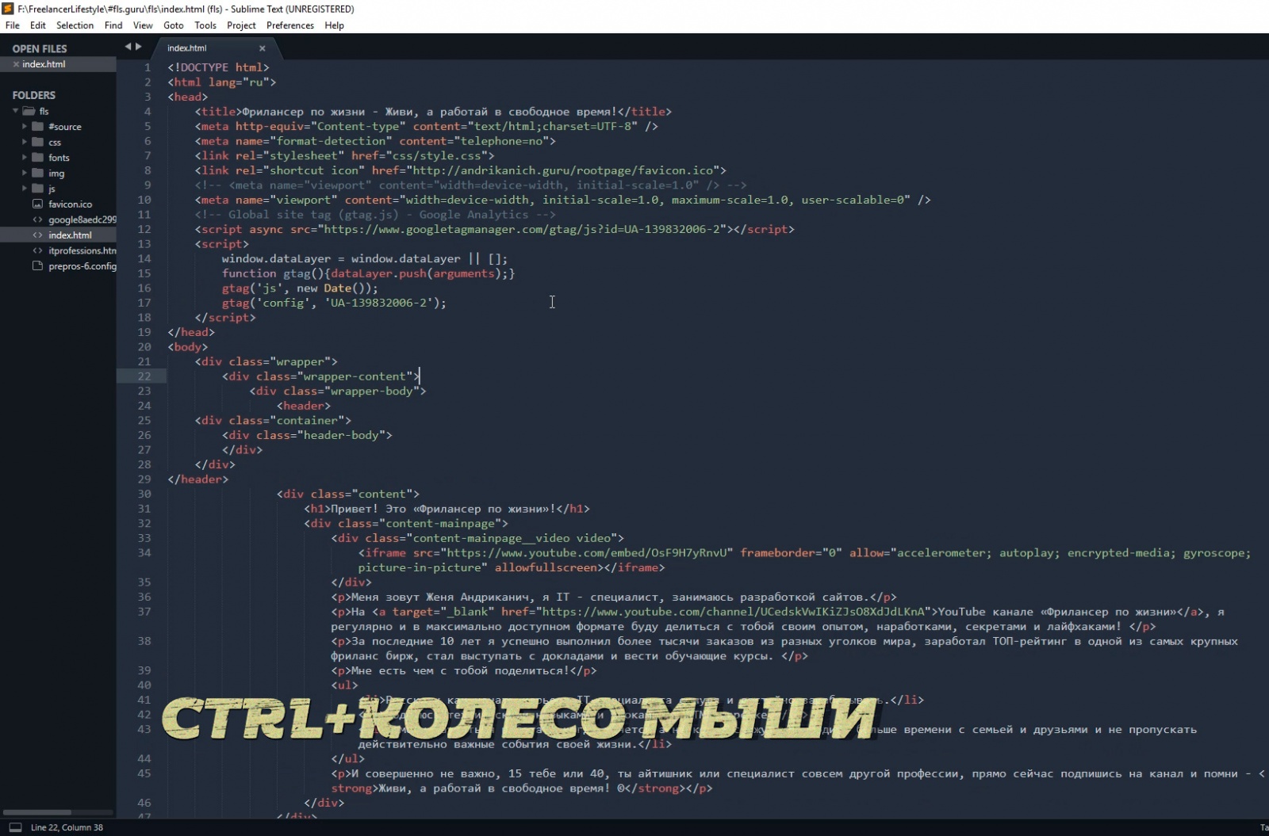Click the favicon.ico href URL in code
The width and height of the screenshot is (1269, 836).
[562, 170]
